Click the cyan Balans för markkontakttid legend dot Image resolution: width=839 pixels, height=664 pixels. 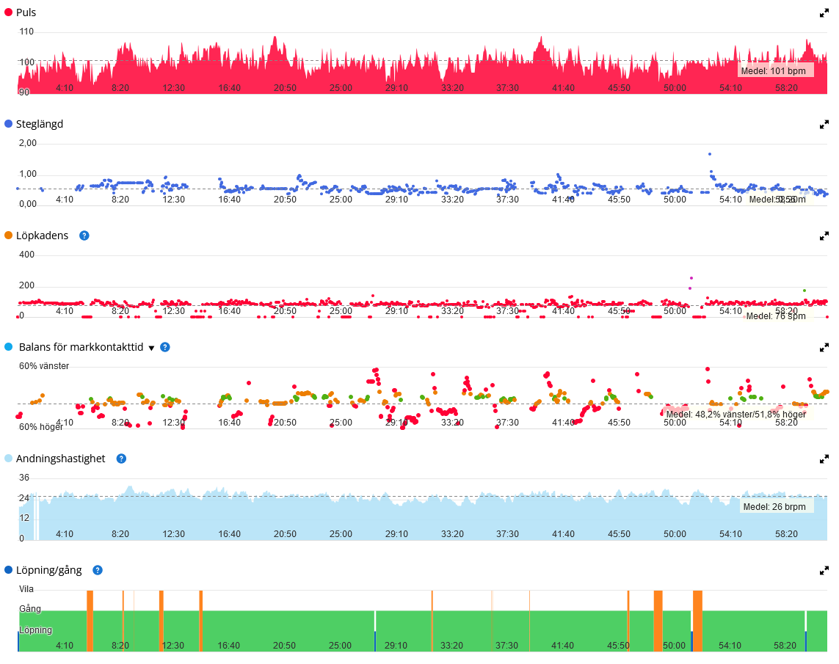click(x=9, y=347)
